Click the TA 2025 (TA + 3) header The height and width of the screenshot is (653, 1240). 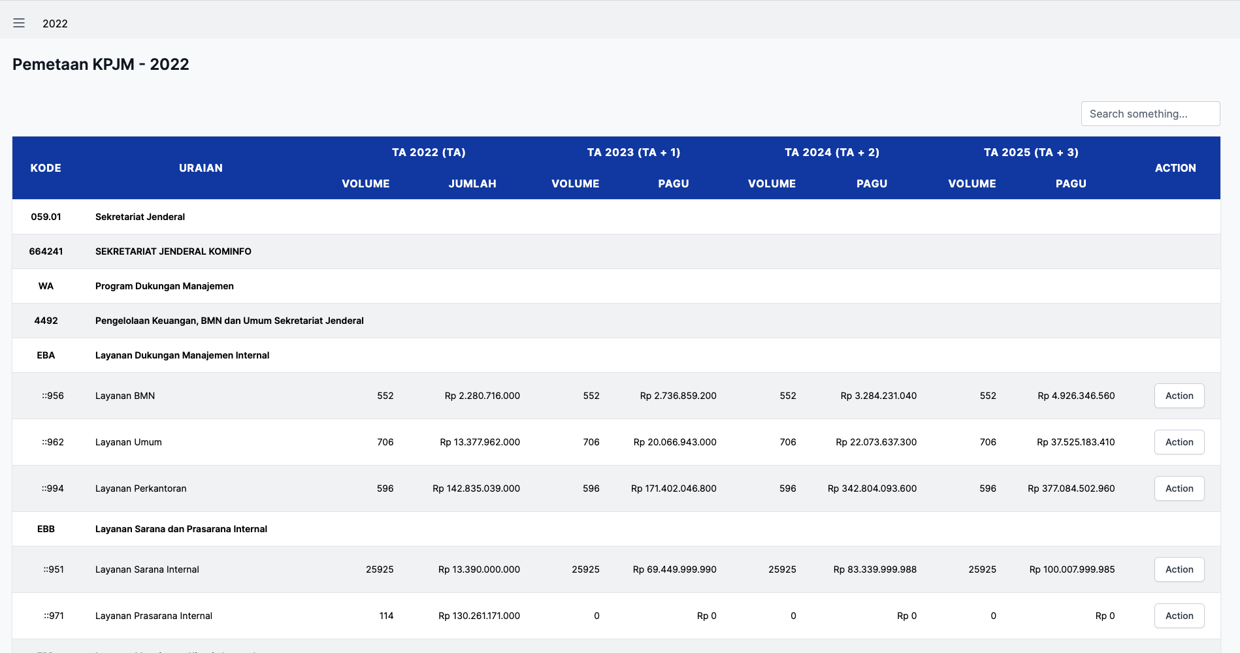point(1030,152)
